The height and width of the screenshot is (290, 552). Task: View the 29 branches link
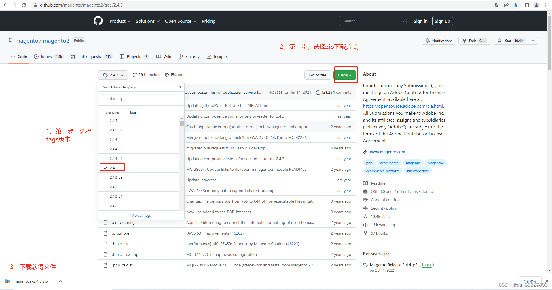click(146, 75)
